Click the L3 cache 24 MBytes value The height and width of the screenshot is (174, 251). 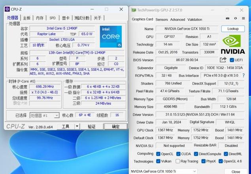[103, 104]
